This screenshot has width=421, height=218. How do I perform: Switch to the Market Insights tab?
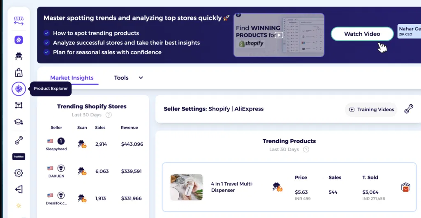pos(72,78)
